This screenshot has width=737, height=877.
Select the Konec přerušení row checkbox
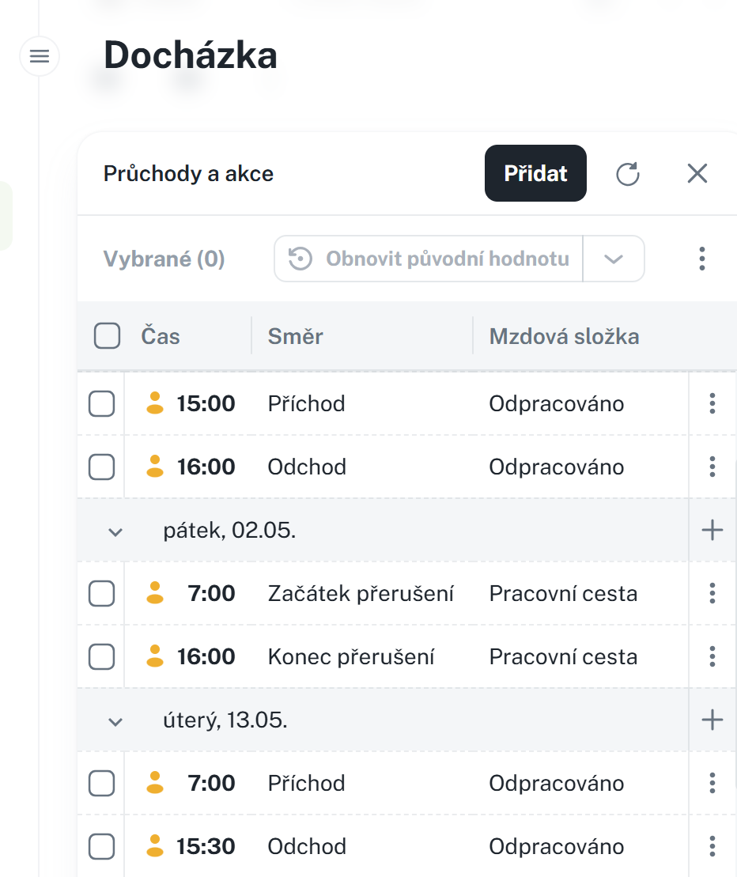click(101, 657)
